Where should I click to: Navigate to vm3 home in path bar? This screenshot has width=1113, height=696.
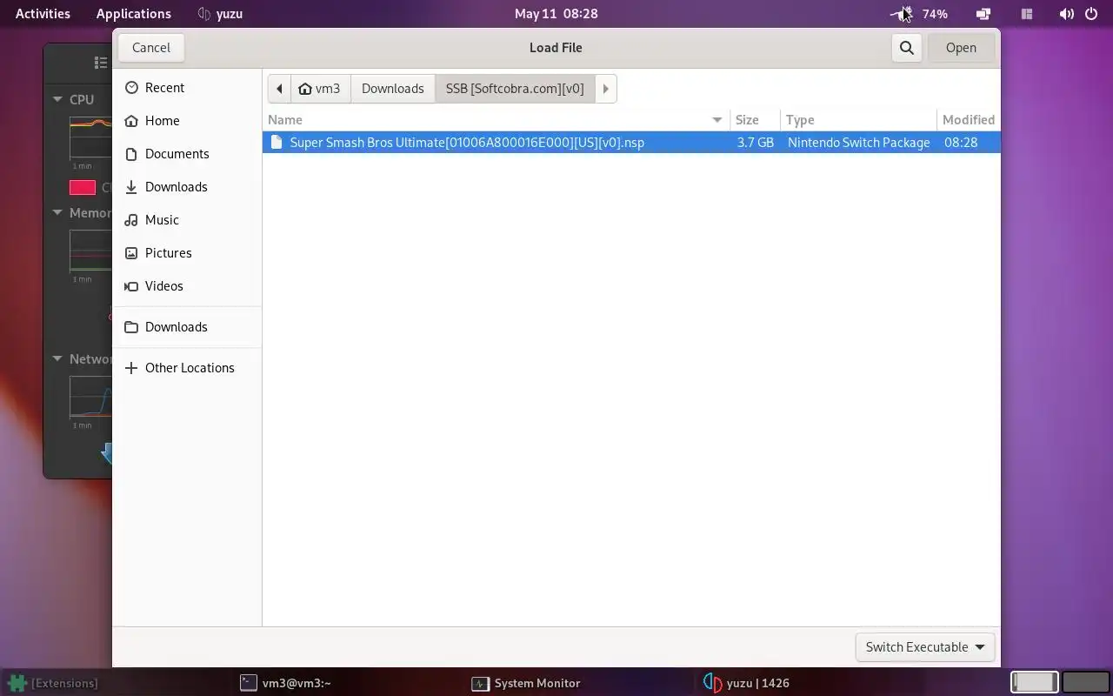(320, 89)
